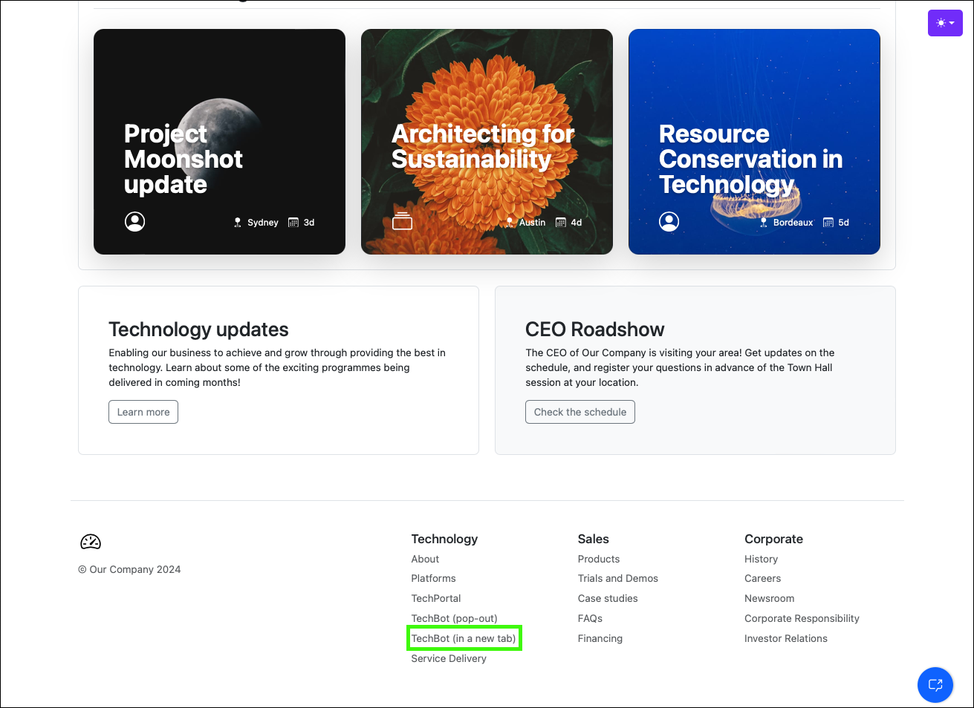Click the avatar on Resource Conservation card
Viewport: 974px width, 708px height.
[669, 220]
